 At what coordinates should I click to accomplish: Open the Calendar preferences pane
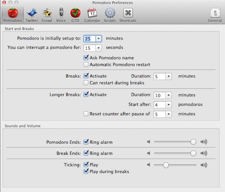(92, 15)
